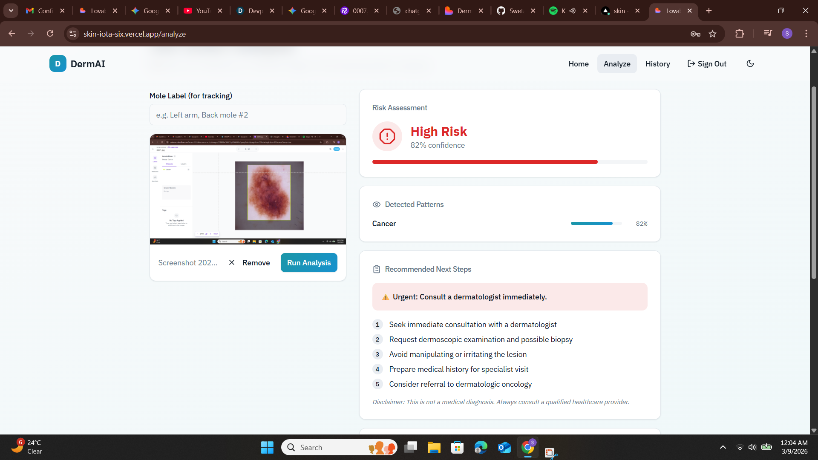
Task: Toggle dark mode moon icon
Action: (750, 64)
